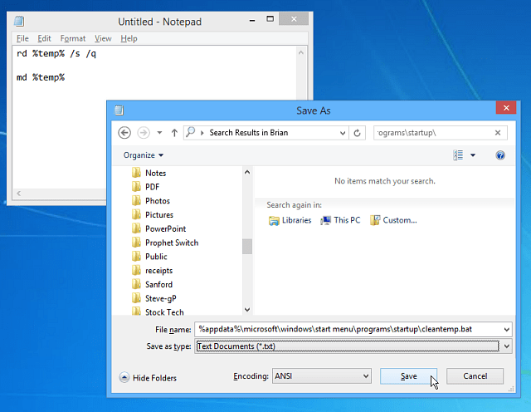Refresh the Search Results view

357,133
